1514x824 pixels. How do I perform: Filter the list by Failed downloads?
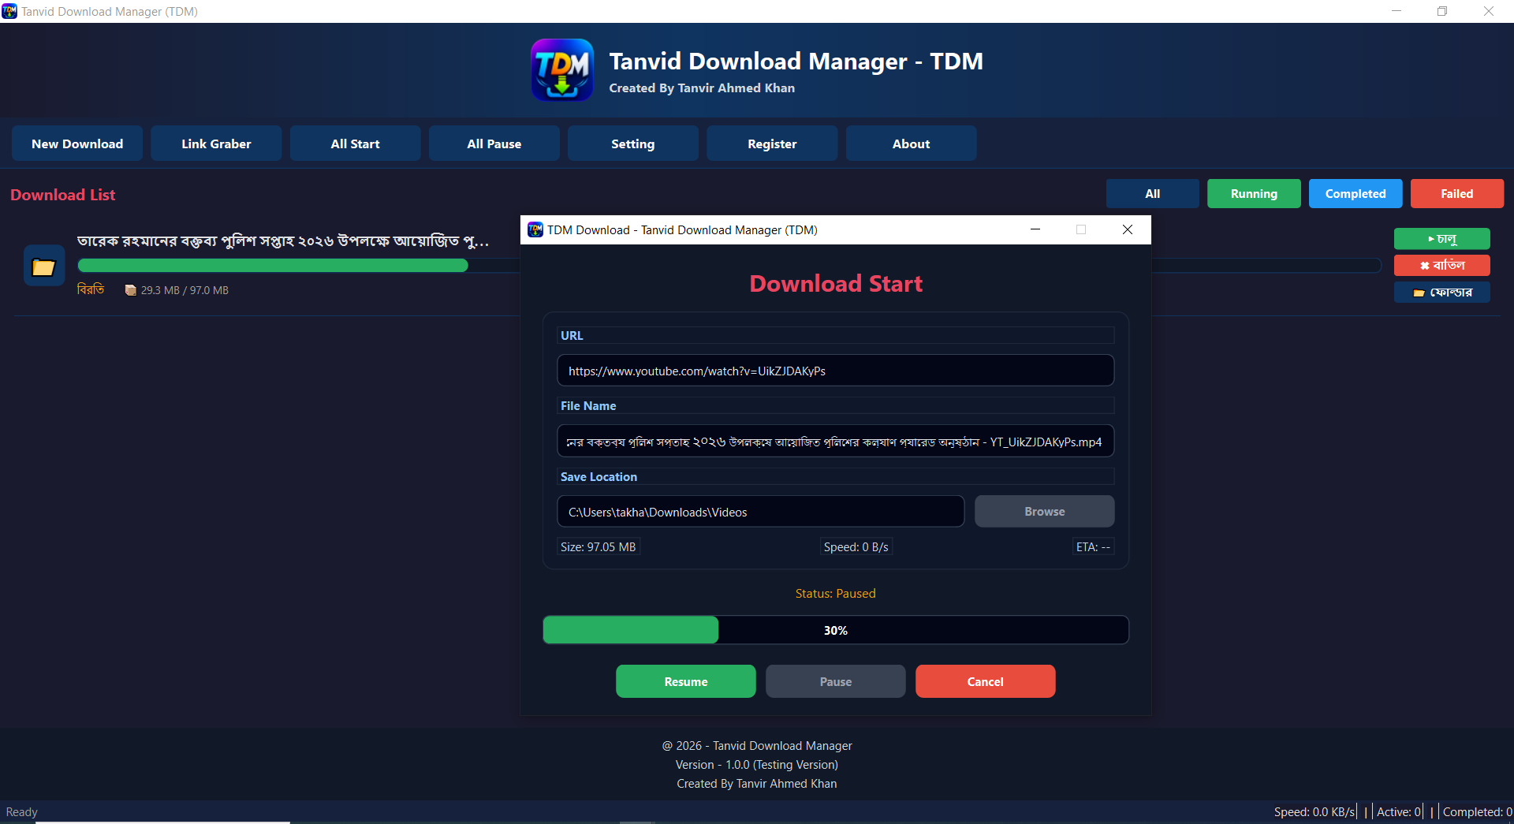click(x=1457, y=193)
